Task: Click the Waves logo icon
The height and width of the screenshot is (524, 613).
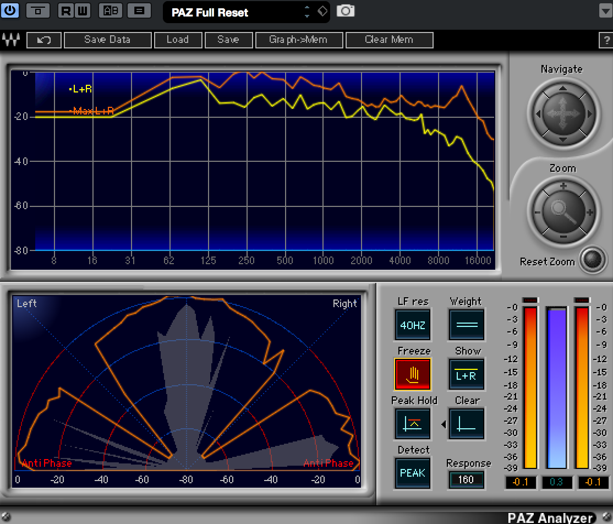Action: (x=11, y=40)
